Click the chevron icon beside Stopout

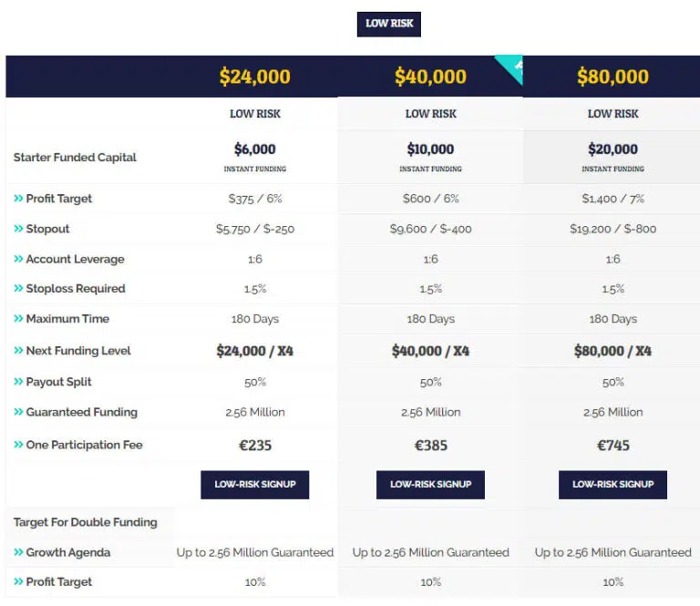(x=18, y=229)
